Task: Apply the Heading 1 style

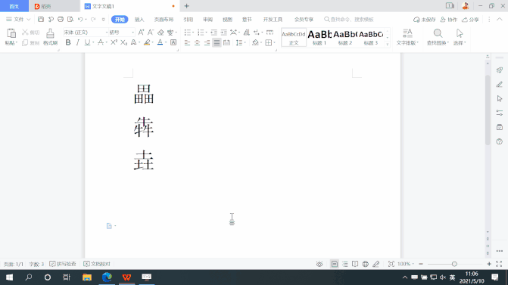Action: 319,38
